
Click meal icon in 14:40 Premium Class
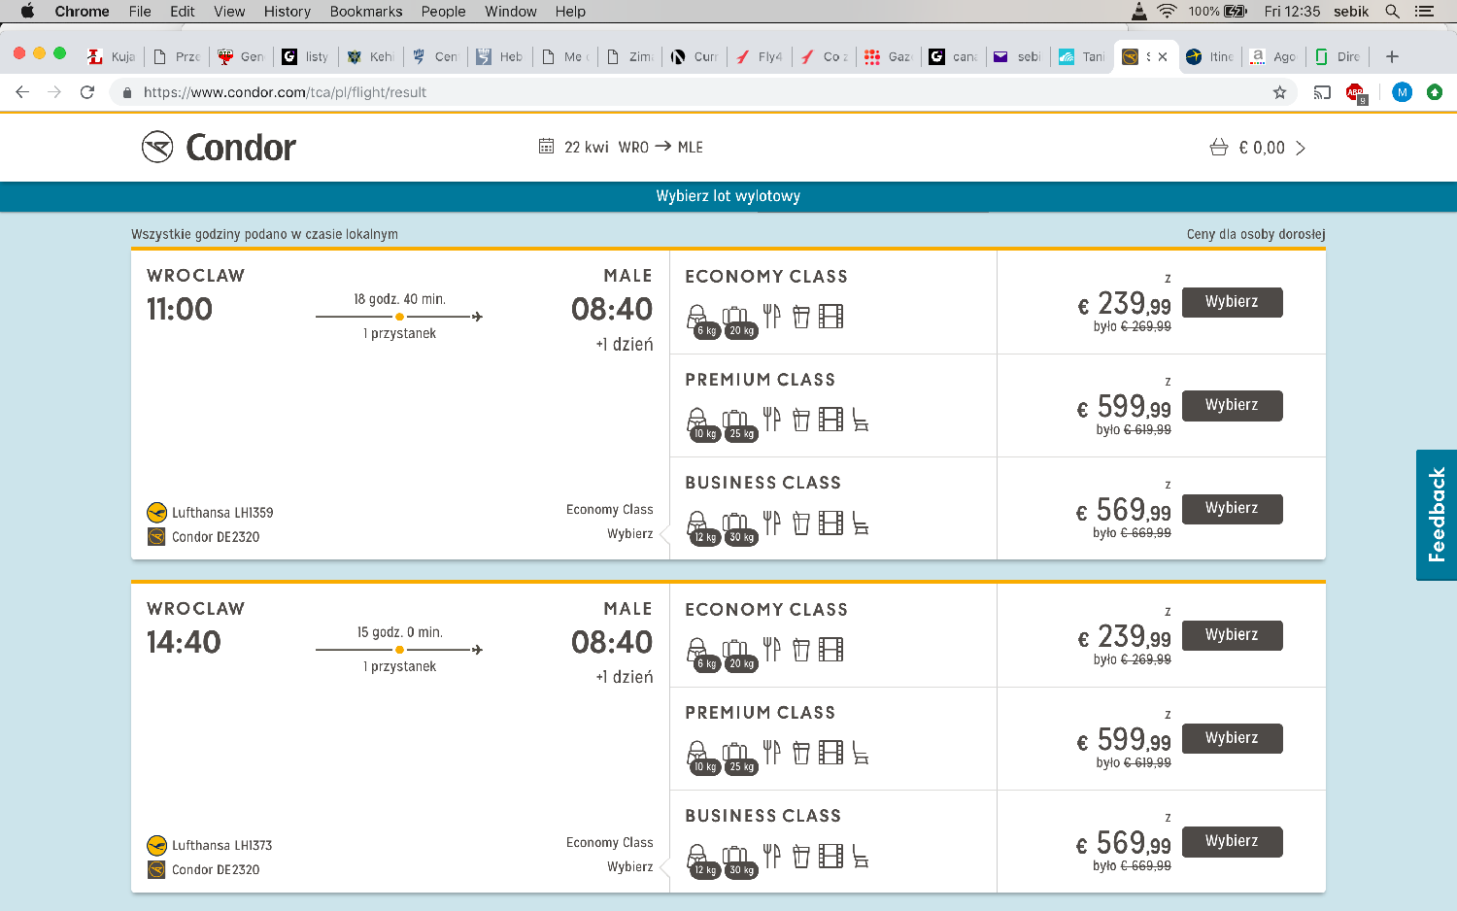click(772, 752)
